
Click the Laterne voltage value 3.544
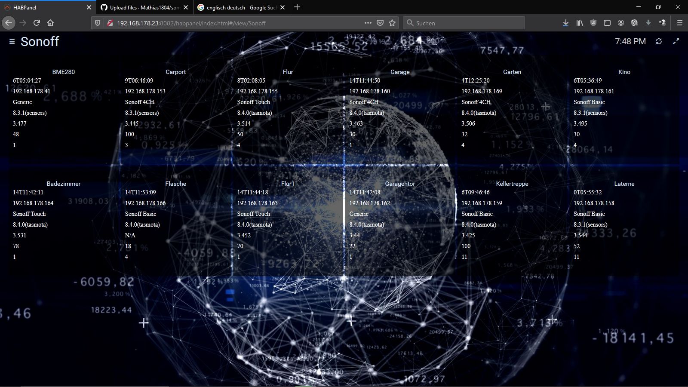click(580, 235)
